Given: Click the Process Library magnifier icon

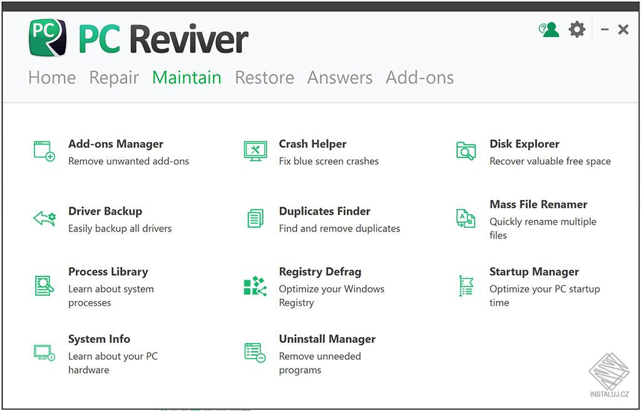Looking at the screenshot, I should click(44, 286).
